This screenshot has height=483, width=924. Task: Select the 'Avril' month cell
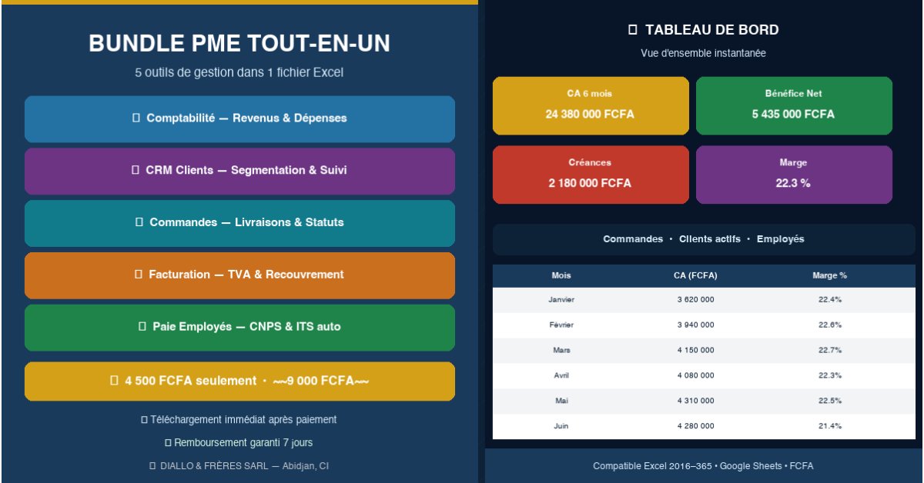coord(561,376)
